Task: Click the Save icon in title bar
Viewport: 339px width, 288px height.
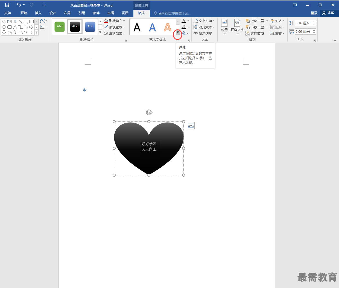Action: [x=7, y=5]
